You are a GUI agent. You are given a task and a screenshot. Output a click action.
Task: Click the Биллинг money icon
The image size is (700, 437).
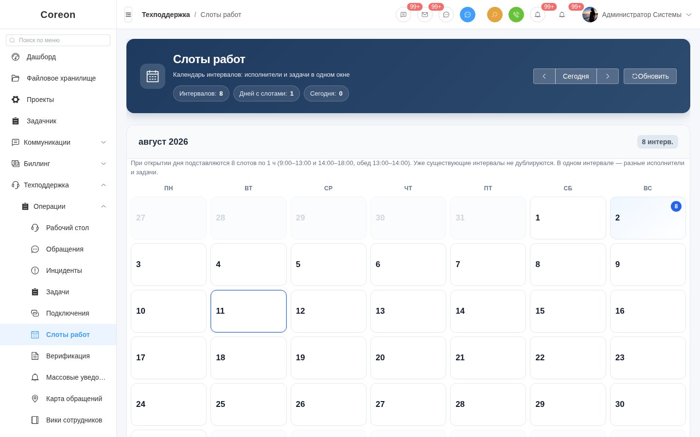click(x=16, y=164)
